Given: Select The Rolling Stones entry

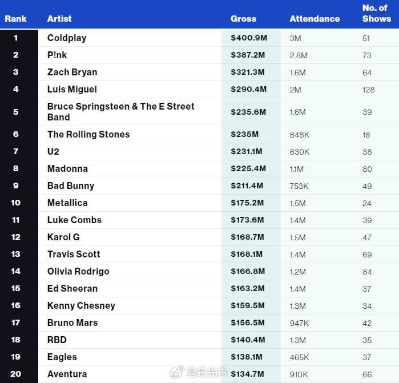Looking at the screenshot, I should pyautogui.click(x=88, y=134).
